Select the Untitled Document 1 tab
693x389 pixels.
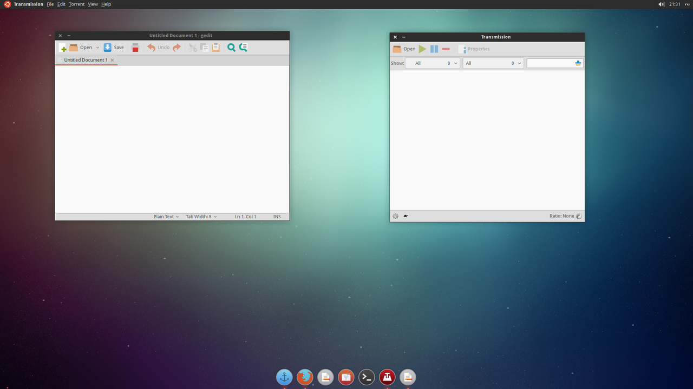(x=86, y=60)
